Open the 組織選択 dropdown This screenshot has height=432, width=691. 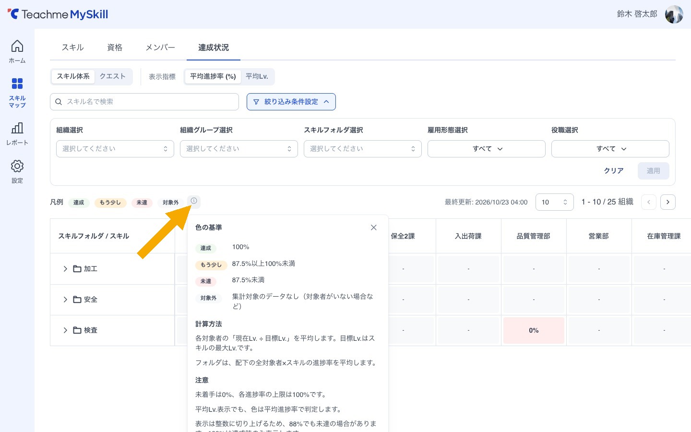click(115, 149)
